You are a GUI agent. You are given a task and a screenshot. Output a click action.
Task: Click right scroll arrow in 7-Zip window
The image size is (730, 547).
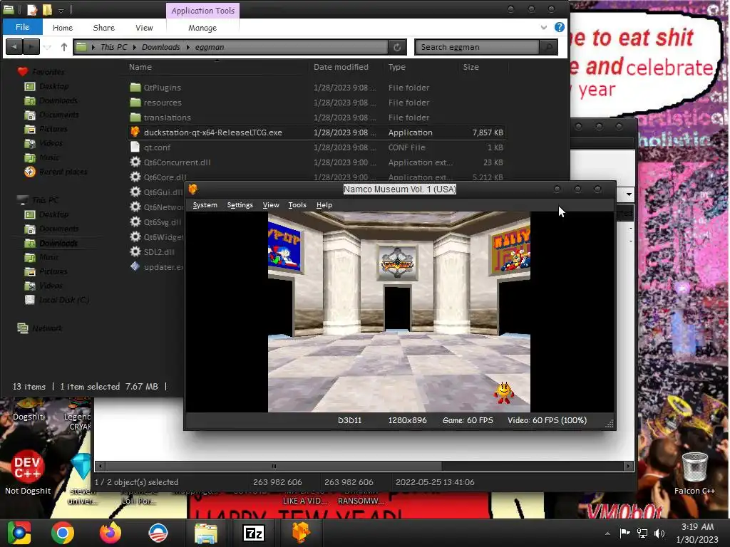(629, 466)
